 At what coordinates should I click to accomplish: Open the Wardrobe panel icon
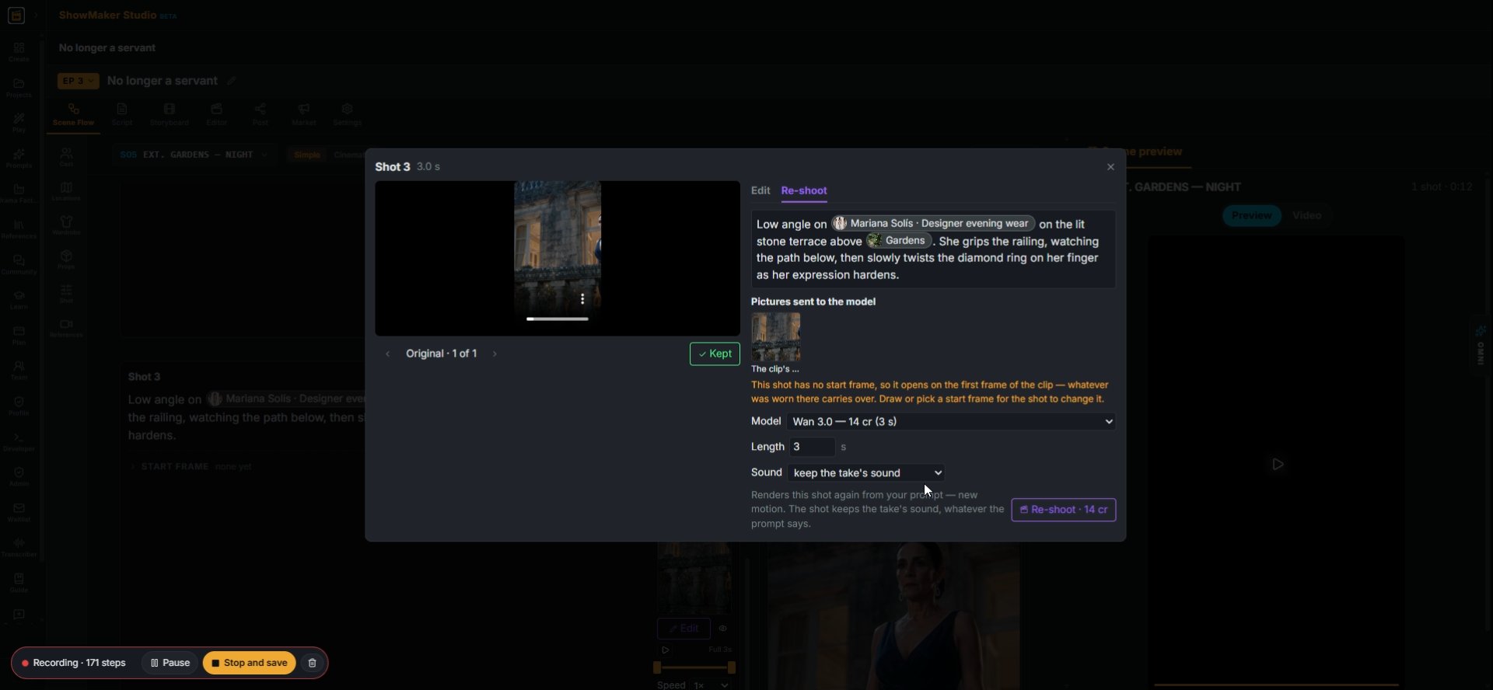pos(66,225)
